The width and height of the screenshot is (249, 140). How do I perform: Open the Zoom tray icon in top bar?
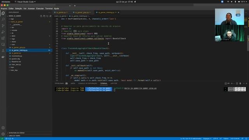222,2
